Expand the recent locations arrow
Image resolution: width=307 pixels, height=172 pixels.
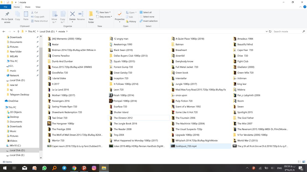click(x=14, y=32)
